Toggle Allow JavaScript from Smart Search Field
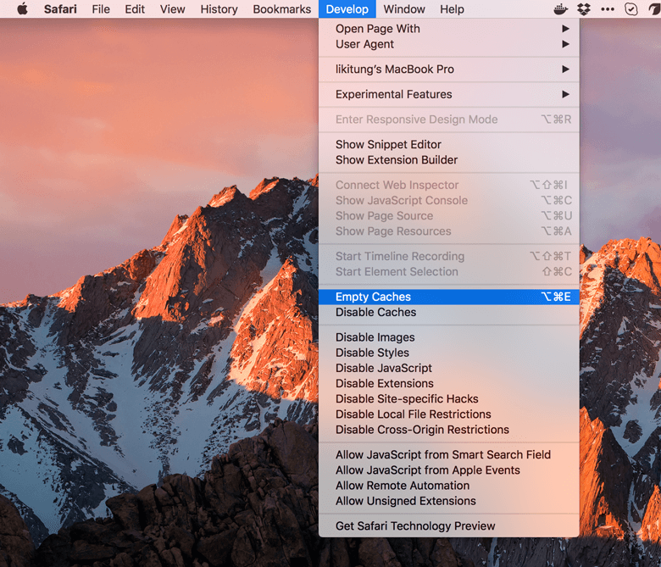The image size is (661, 567). (x=449, y=455)
